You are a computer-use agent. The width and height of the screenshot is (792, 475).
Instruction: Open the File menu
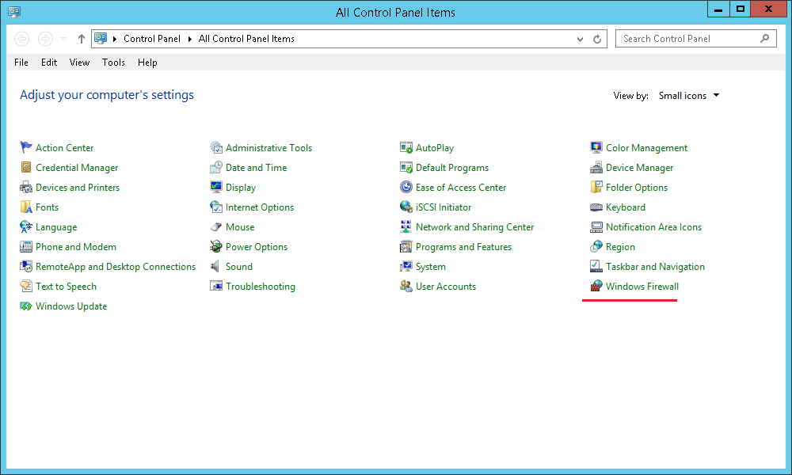click(x=21, y=62)
